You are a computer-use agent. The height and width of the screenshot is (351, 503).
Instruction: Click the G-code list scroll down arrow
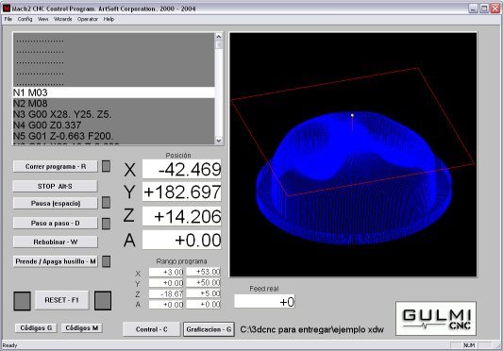[219, 141]
